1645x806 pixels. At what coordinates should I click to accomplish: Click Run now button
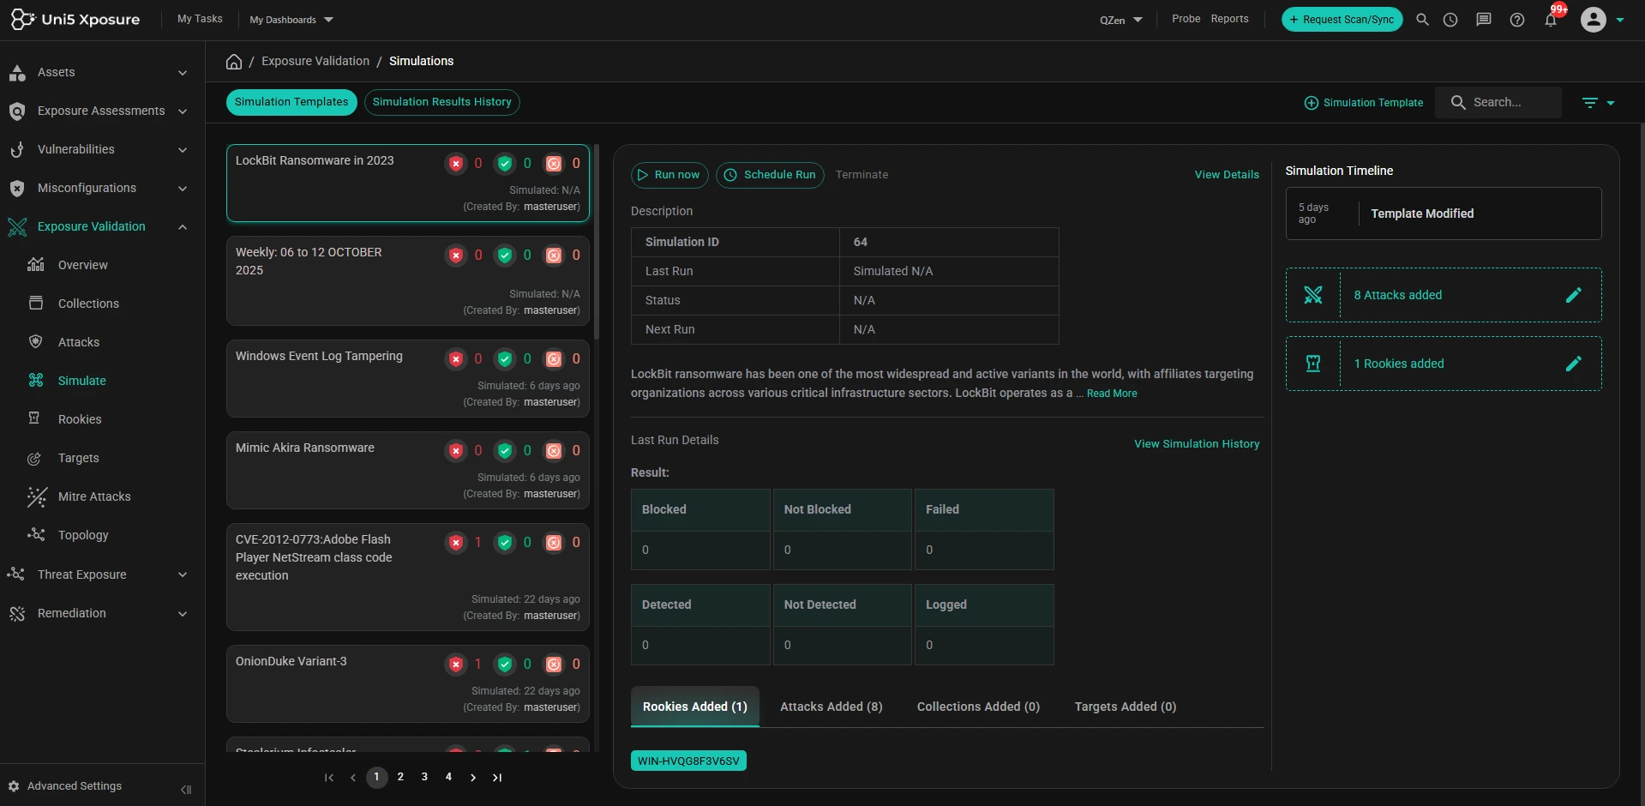point(670,175)
